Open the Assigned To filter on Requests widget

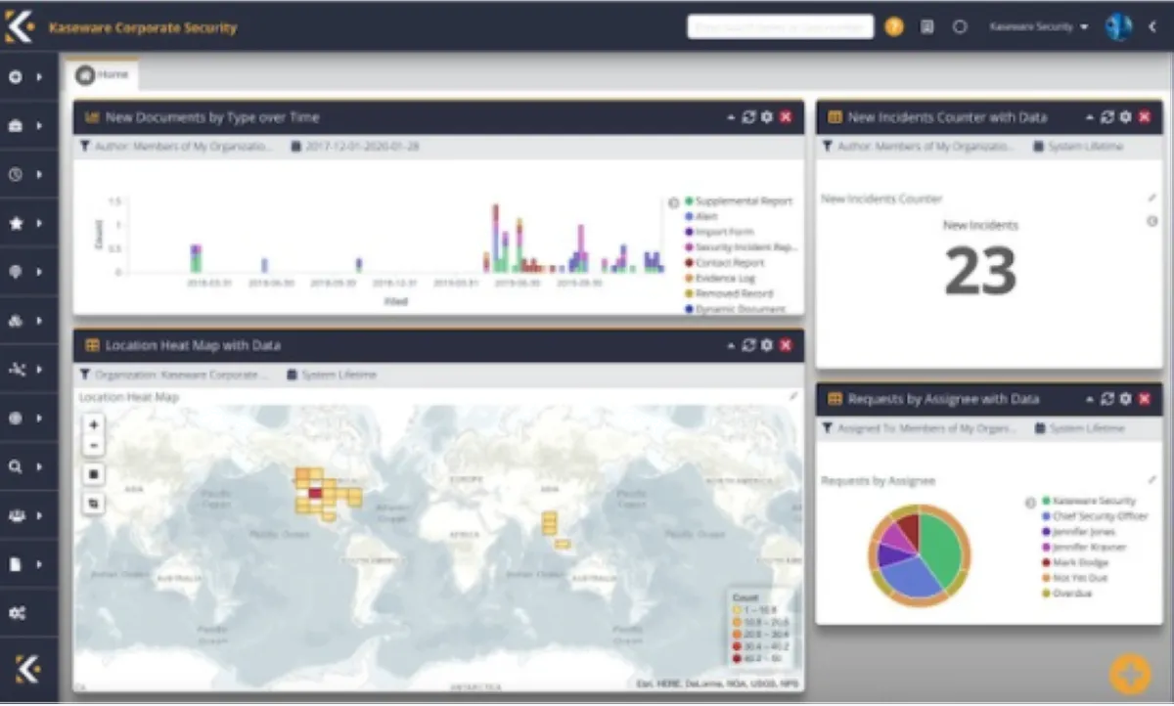pos(919,428)
